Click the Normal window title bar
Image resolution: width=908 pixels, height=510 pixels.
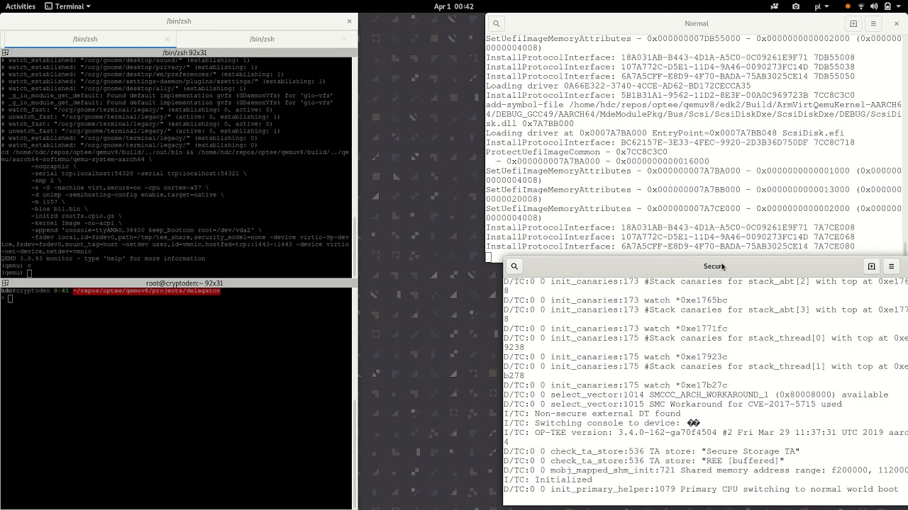point(696,23)
